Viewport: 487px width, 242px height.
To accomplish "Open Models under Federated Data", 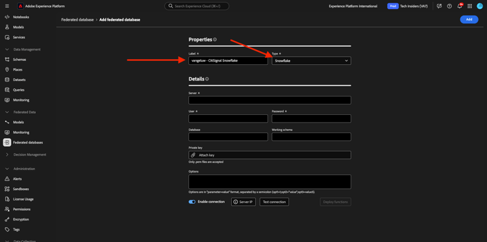I will pos(18,122).
